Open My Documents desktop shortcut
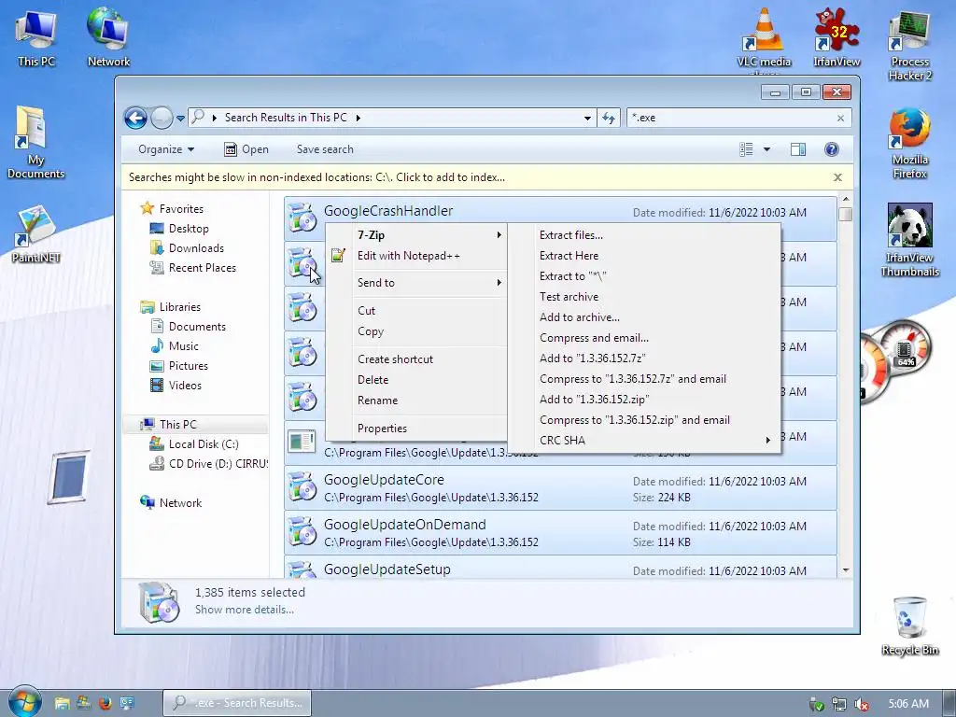This screenshot has height=717, width=956. point(35,142)
